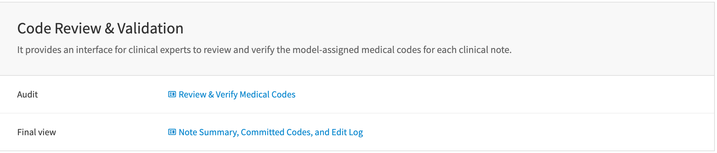Click the dashboard icon beside Note Summary link

[172, 132]
